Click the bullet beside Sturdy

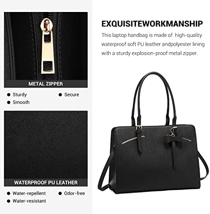click(x=9, y=95)
